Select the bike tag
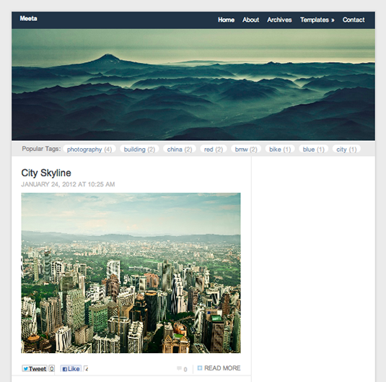This screenshot has width=386, height=382. (280, 149)
